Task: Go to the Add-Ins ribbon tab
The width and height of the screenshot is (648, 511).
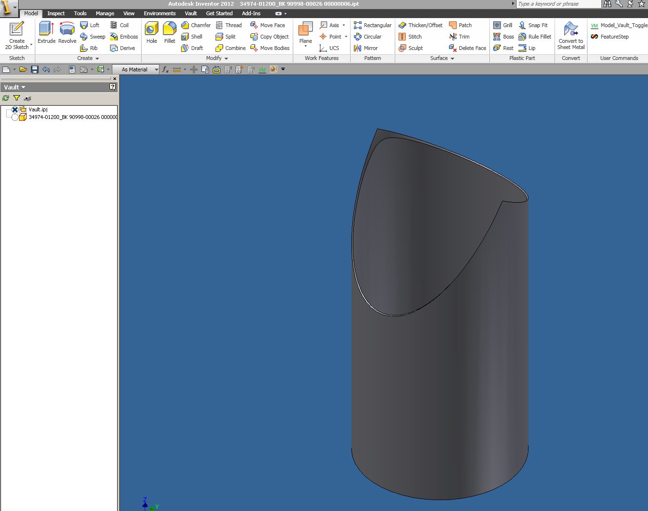Action: point(251,13)
